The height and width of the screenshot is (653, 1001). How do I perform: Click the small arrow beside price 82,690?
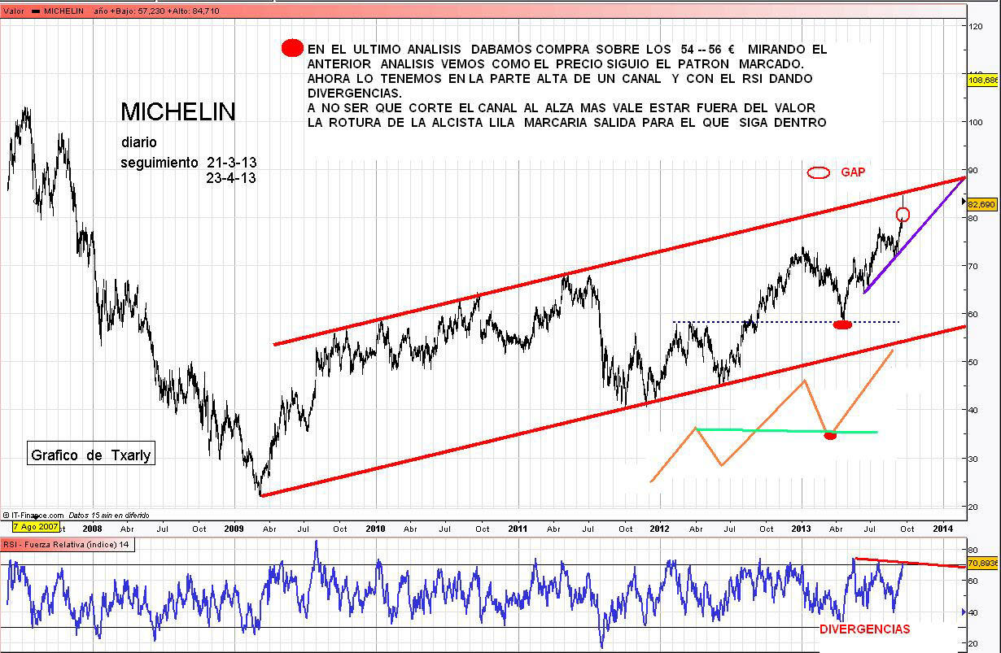coord(964,200)
